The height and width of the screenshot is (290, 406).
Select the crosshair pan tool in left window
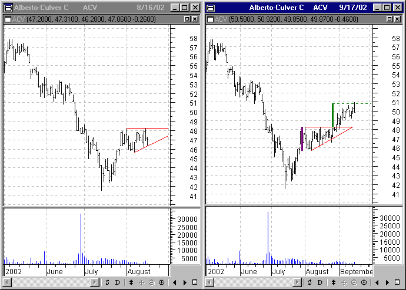coord(141,282)
